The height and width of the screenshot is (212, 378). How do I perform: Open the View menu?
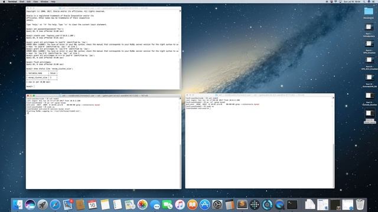(x=35, y=1)
